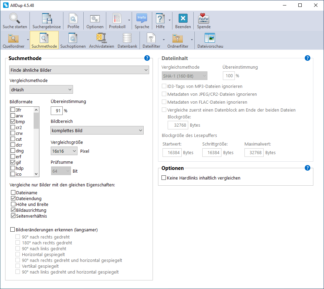
Task: Open the komplettes Bild Bildbereich dropdown
Action: click(97, 130)
